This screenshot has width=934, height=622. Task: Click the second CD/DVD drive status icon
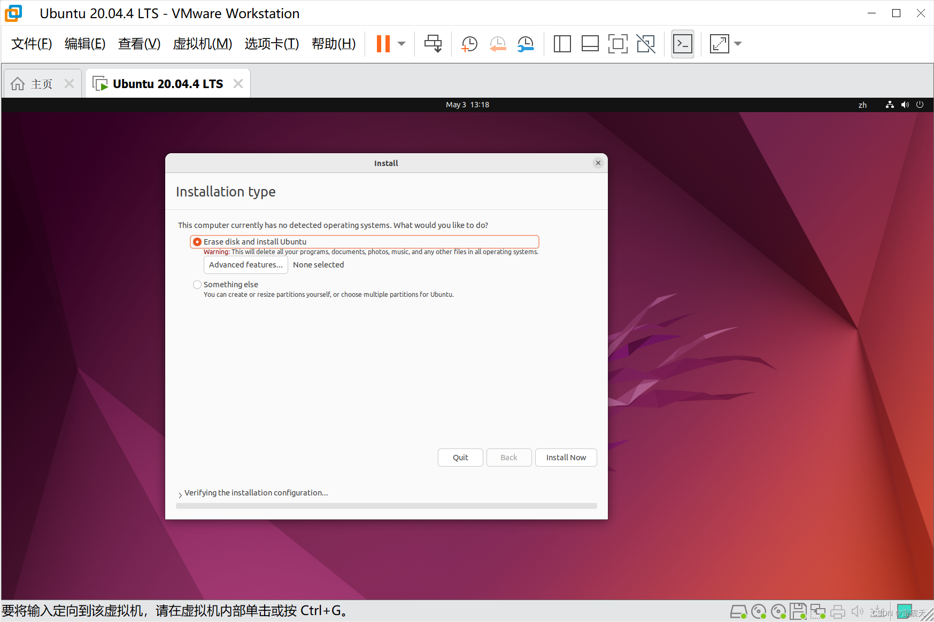[x=778, y=611]
